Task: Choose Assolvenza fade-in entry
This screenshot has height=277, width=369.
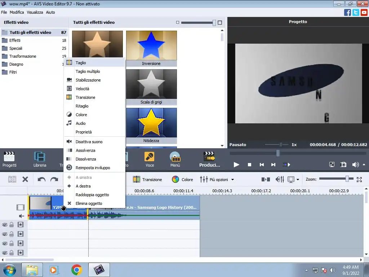Action: (94, 150)
